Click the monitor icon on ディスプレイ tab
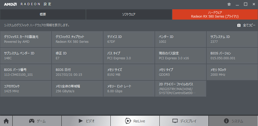Image resolution: width=258 pixels, height=126 pixels. coord(175,121)
